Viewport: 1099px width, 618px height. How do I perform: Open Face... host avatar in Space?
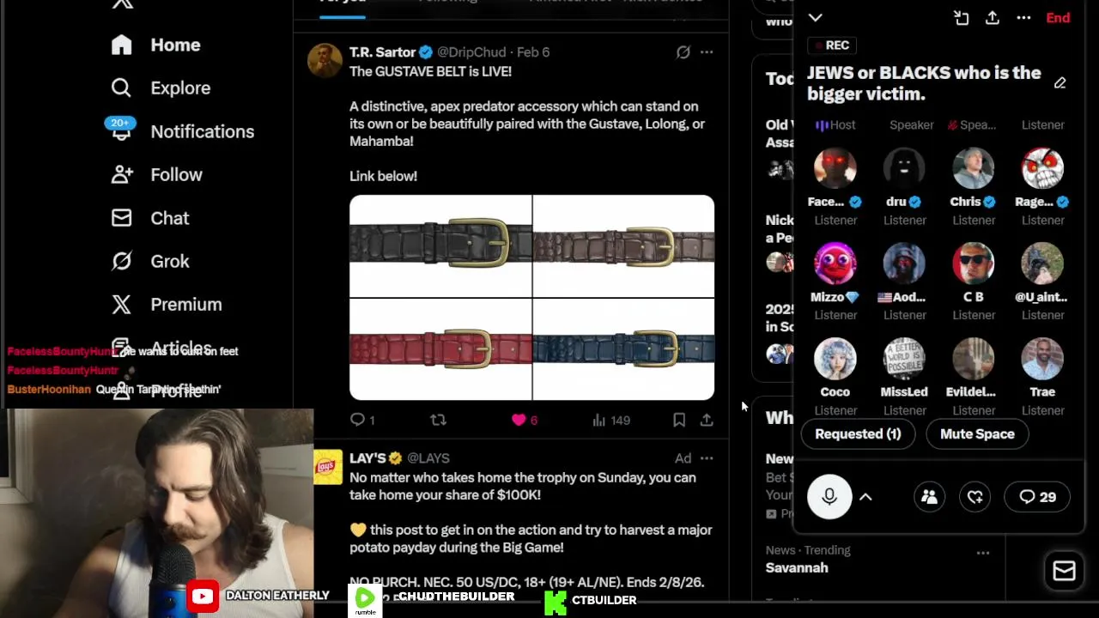[x=835, y=168]
